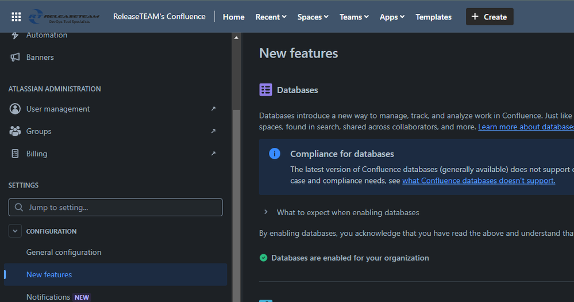Click the Banners megaphone icon
Image resolution: width=574 pixels, height=302 pixels.
(x=16, y=58)
